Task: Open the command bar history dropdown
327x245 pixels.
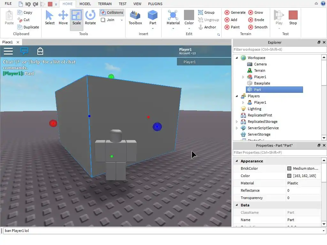Action: pyautogui.click(x=324, y=231)
